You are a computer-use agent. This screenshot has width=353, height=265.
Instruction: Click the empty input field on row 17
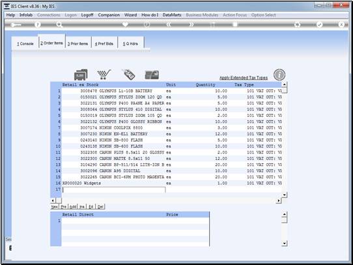coord(114,189)
